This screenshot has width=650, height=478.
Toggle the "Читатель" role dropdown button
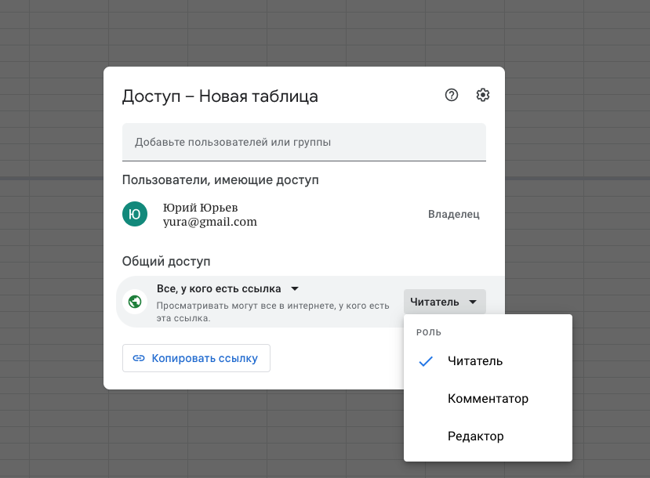(444, 302)
